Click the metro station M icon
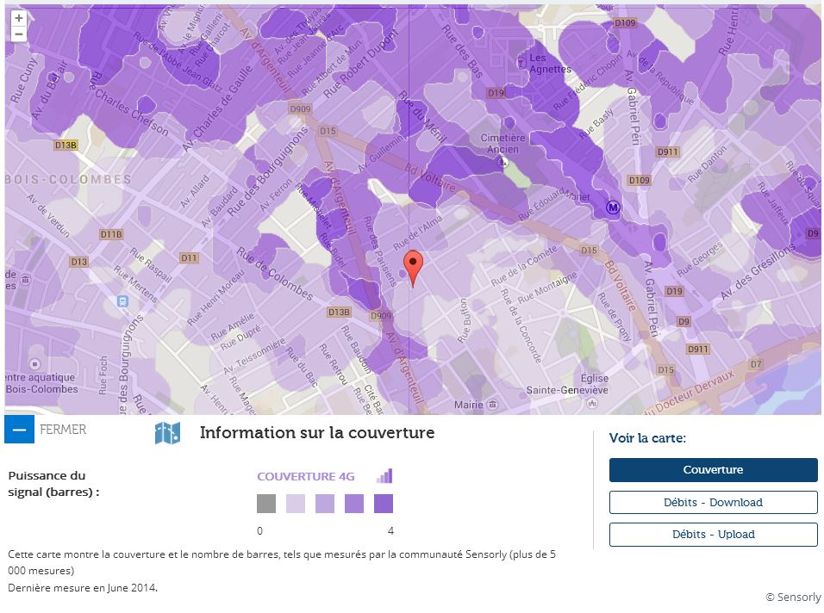824x613 pixels. pos(613,207)
